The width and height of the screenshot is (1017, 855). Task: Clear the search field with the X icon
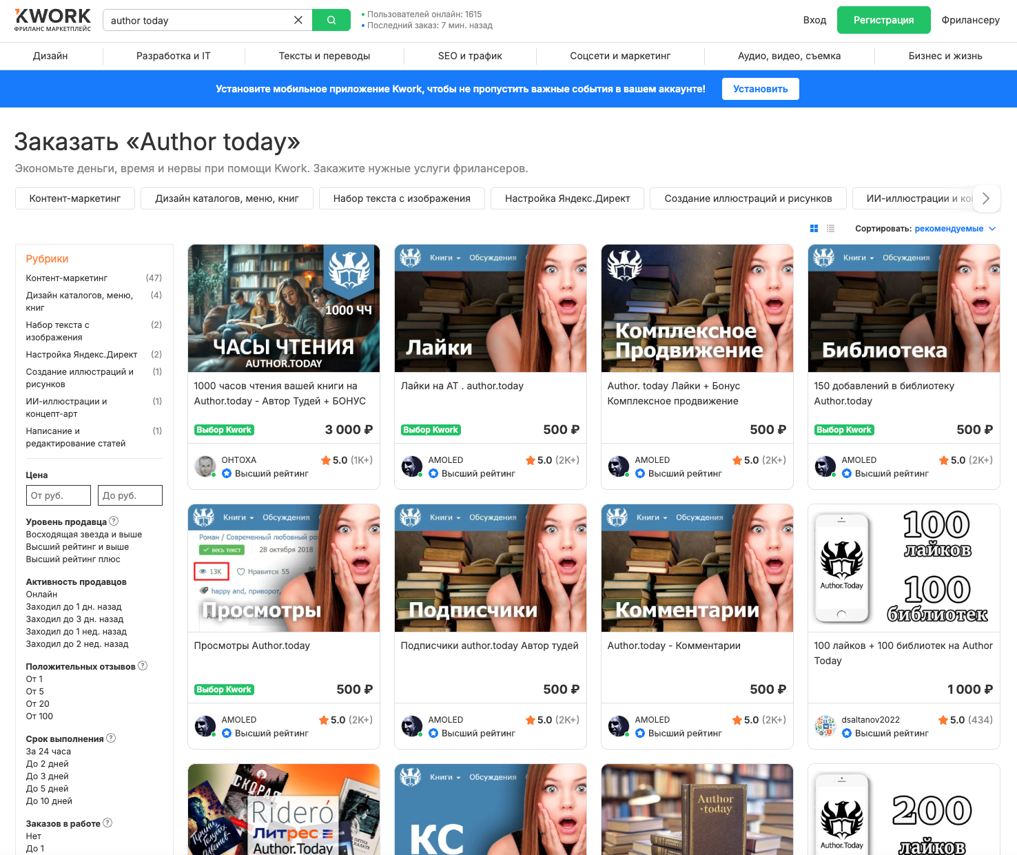click(x=298, y=20)
